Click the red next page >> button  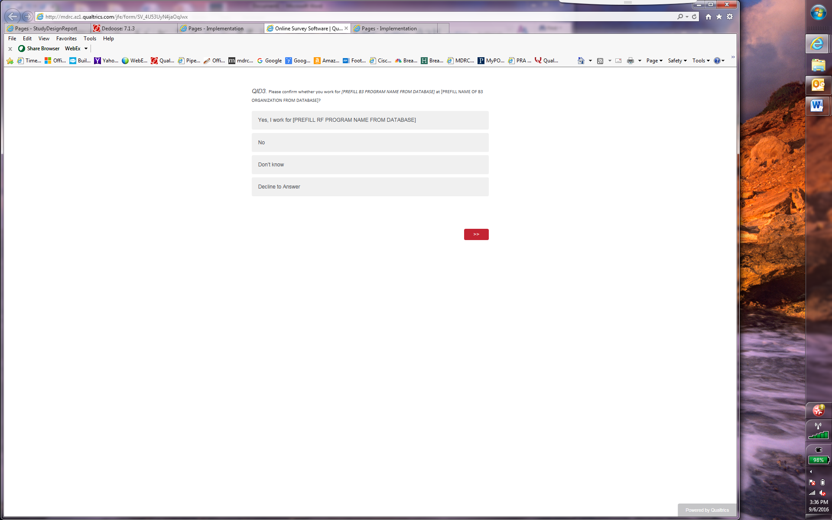coord(476,234)
